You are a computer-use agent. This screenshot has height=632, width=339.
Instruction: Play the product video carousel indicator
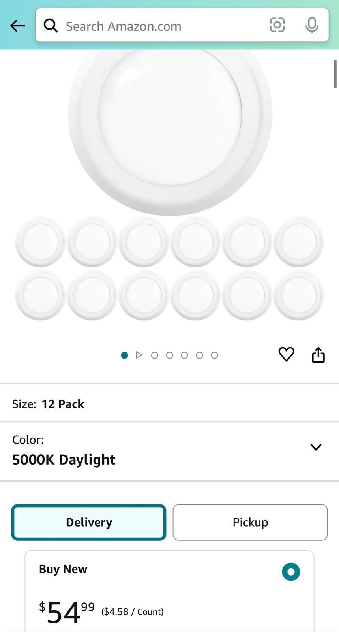[139, 355]
